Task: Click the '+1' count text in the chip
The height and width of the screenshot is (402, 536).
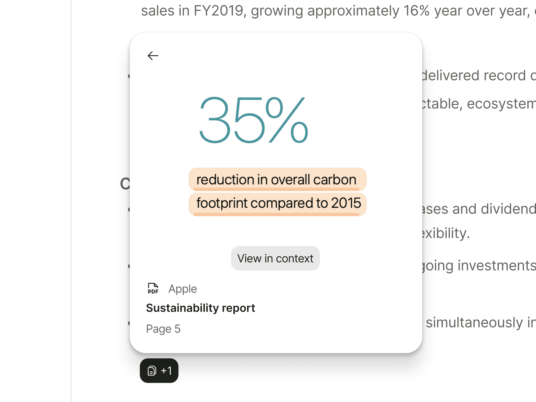Action: point(166,371)
